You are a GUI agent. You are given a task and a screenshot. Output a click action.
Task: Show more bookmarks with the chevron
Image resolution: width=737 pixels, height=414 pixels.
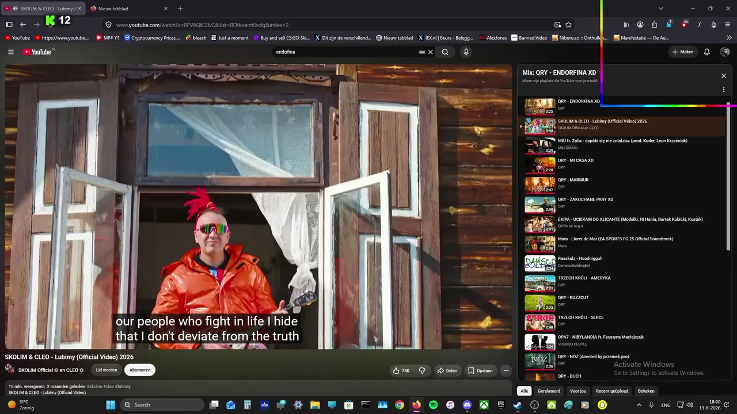click(728, 38)
